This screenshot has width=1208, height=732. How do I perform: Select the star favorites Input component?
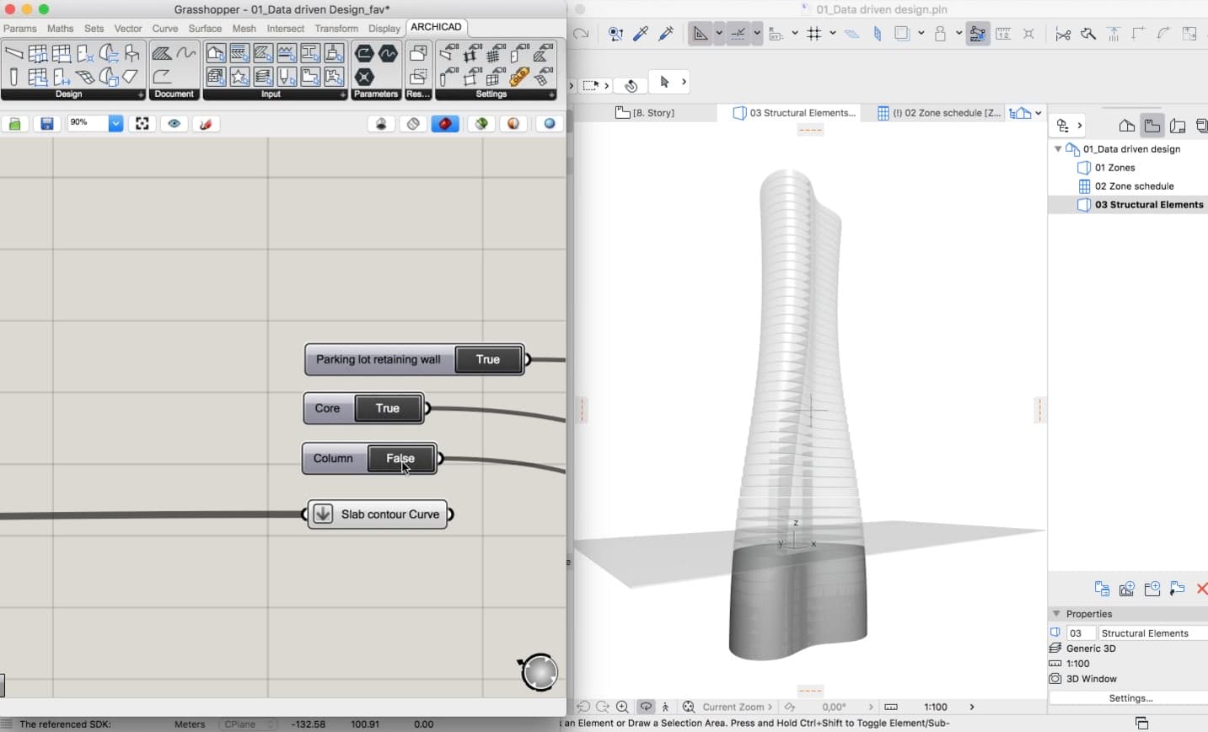(239, 78)
